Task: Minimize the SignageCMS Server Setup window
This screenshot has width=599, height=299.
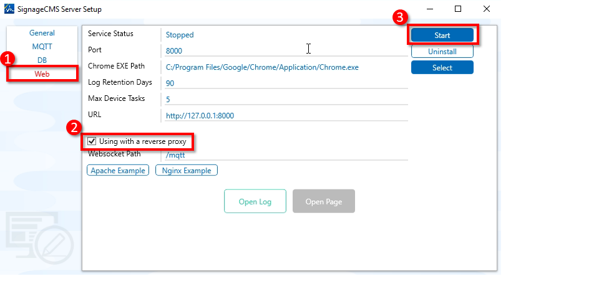Action: [x=430, y=9]
